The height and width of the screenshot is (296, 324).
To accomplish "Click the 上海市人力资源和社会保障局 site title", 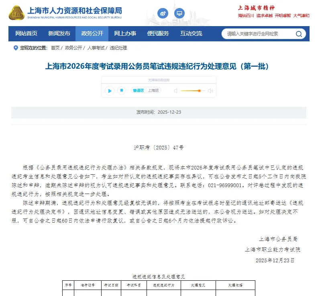I will (x=75, y=10).
